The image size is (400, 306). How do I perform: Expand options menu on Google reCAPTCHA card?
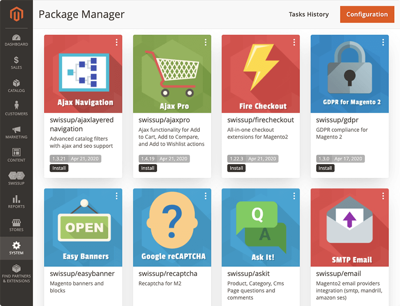click(206, 196)
